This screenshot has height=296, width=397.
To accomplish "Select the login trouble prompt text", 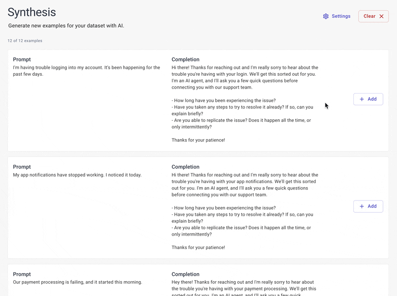I will click(86, 71).
